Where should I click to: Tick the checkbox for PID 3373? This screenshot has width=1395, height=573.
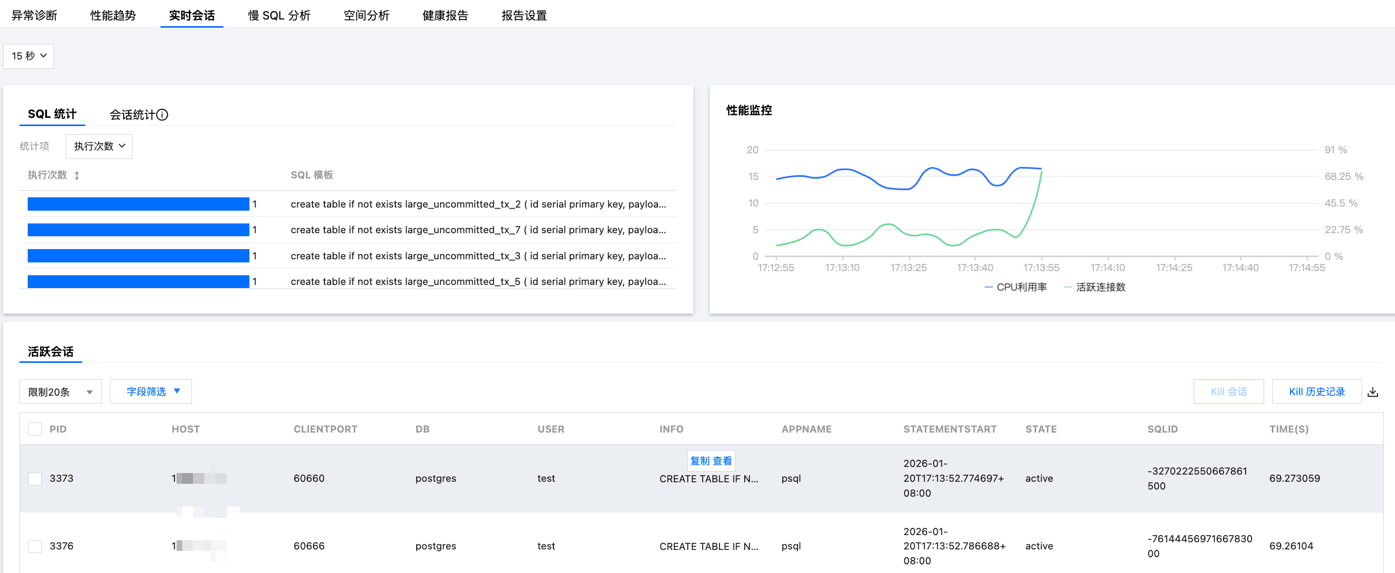[35, 478]
